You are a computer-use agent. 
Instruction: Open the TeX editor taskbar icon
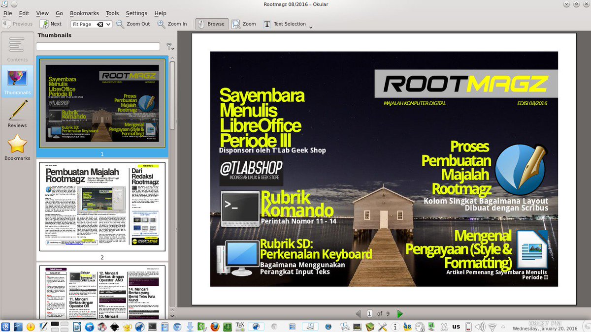point(240,327)
